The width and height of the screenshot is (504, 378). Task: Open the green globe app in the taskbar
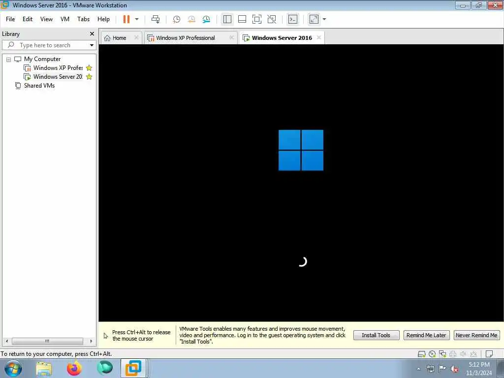(x=105, y=368)
